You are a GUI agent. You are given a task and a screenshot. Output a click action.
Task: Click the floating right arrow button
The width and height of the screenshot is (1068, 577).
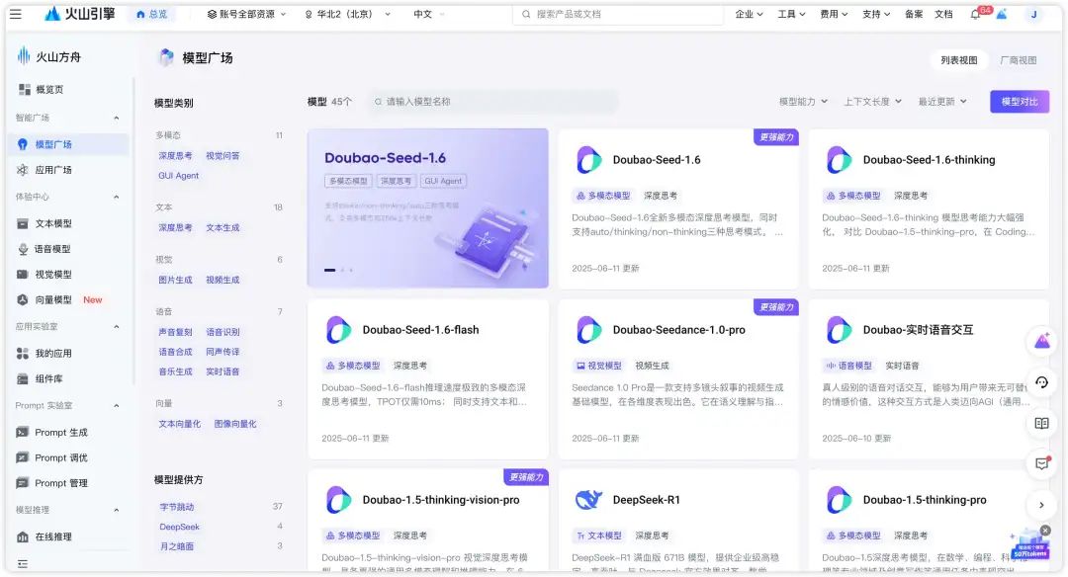[x=1041, y=505]
